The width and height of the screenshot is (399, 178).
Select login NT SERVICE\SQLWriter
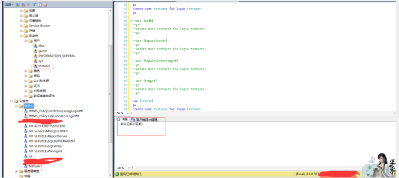click(46, 146)
